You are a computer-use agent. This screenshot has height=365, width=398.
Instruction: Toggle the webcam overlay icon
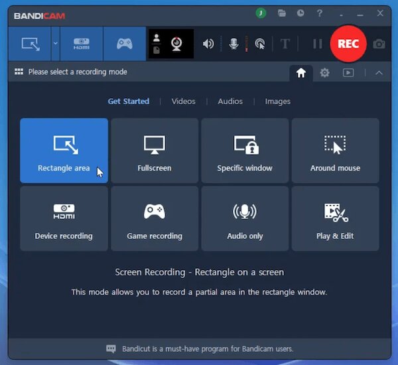[176, 44]
